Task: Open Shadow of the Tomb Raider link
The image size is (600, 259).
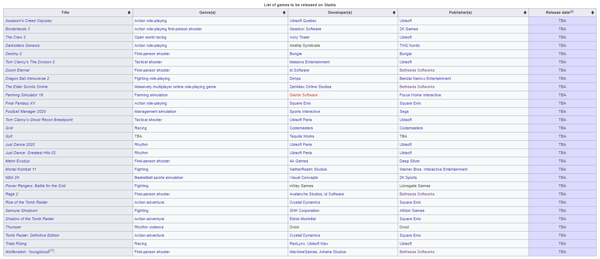Action: [x=30, y=219]
